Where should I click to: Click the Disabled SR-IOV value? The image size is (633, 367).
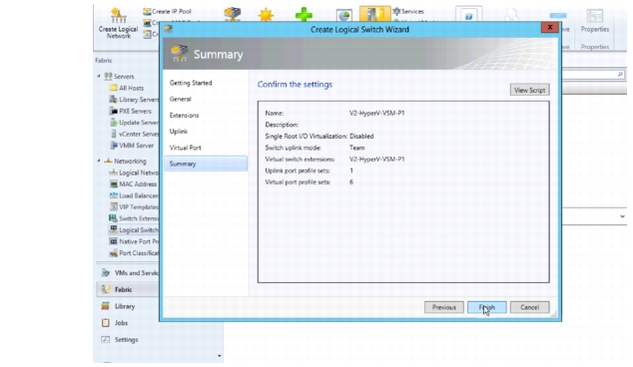[x=361, y=136]
